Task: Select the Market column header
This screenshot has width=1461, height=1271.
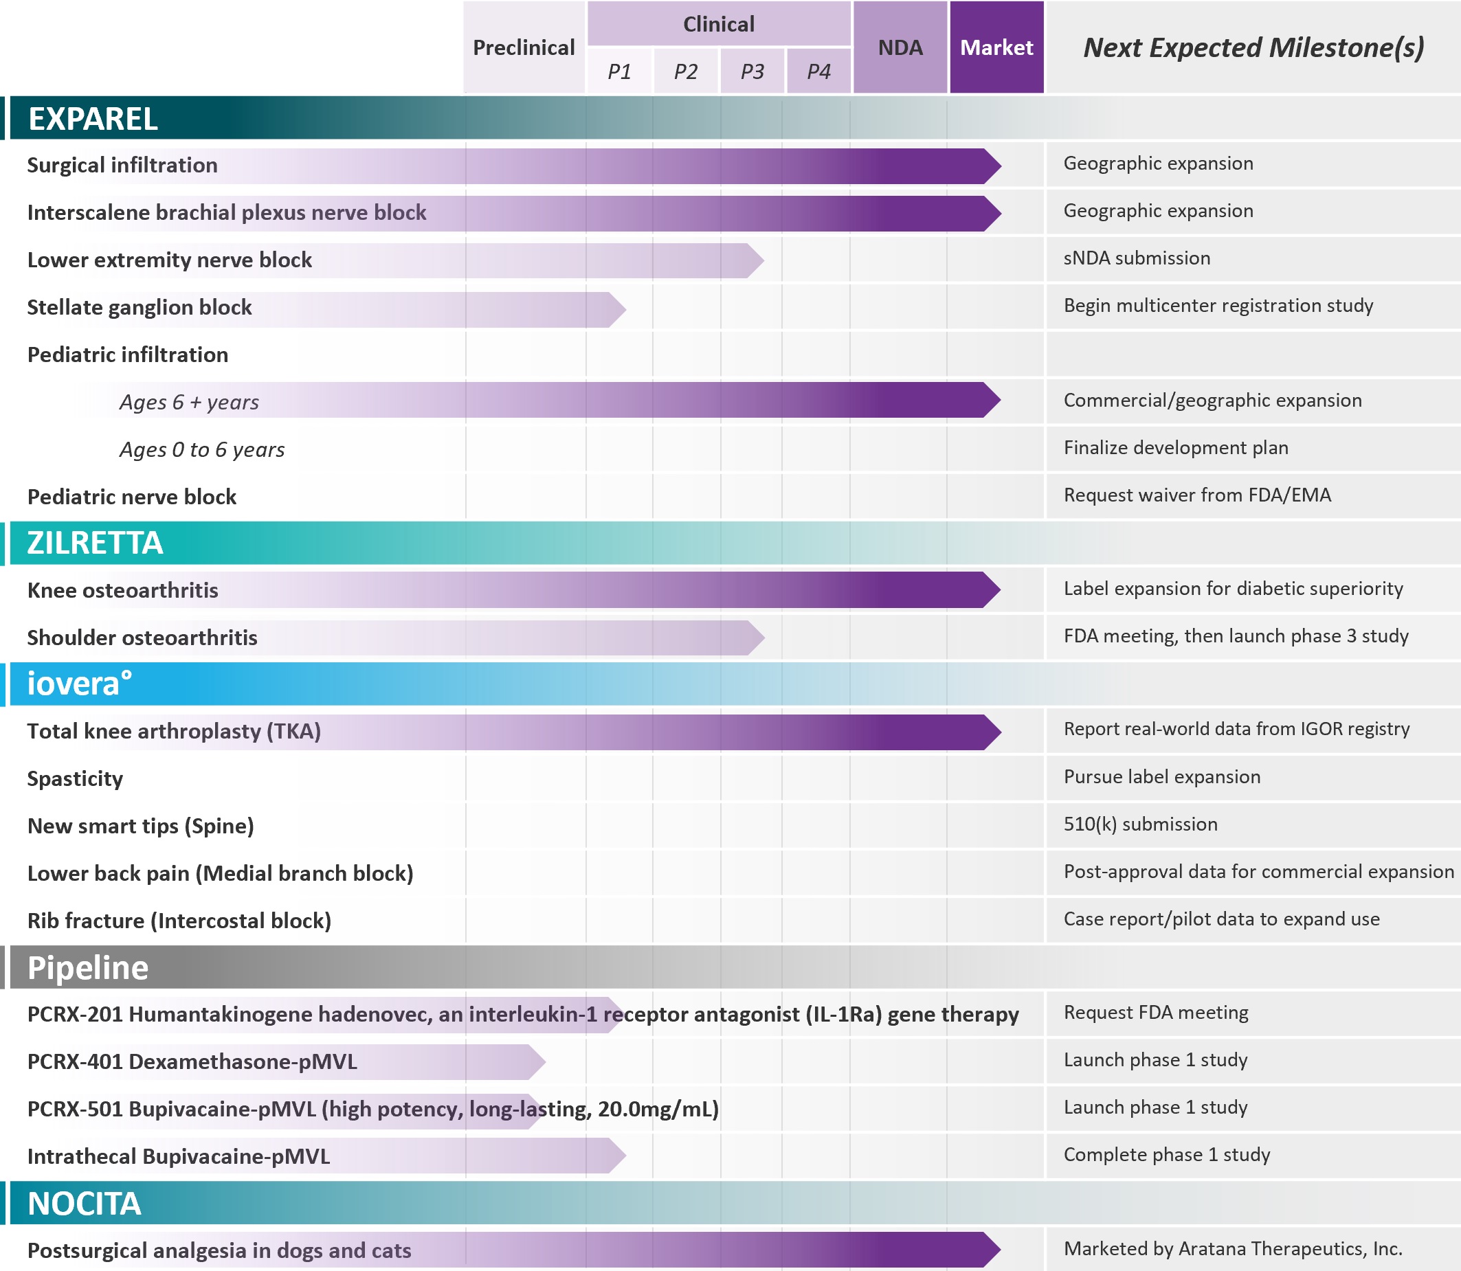Action: (996, 47)
